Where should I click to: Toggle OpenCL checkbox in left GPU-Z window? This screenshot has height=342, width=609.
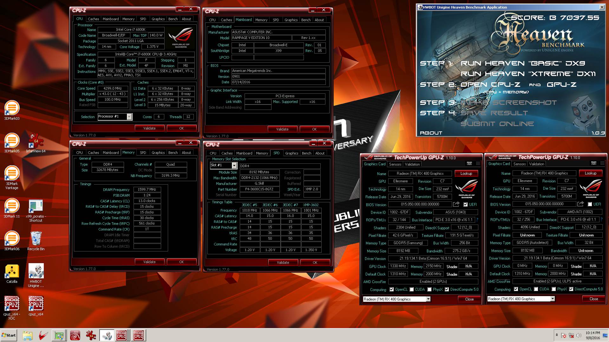point(392,289)
